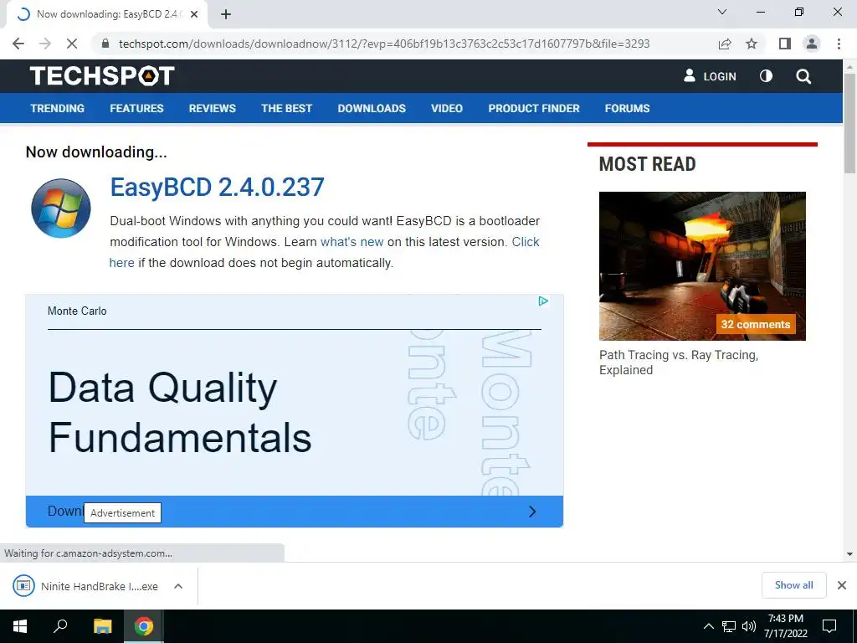Click volume speaker tray icon

tap(749, 626)
